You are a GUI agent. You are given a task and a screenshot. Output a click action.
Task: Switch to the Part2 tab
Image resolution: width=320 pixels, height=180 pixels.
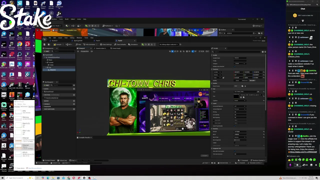(97, 40)
